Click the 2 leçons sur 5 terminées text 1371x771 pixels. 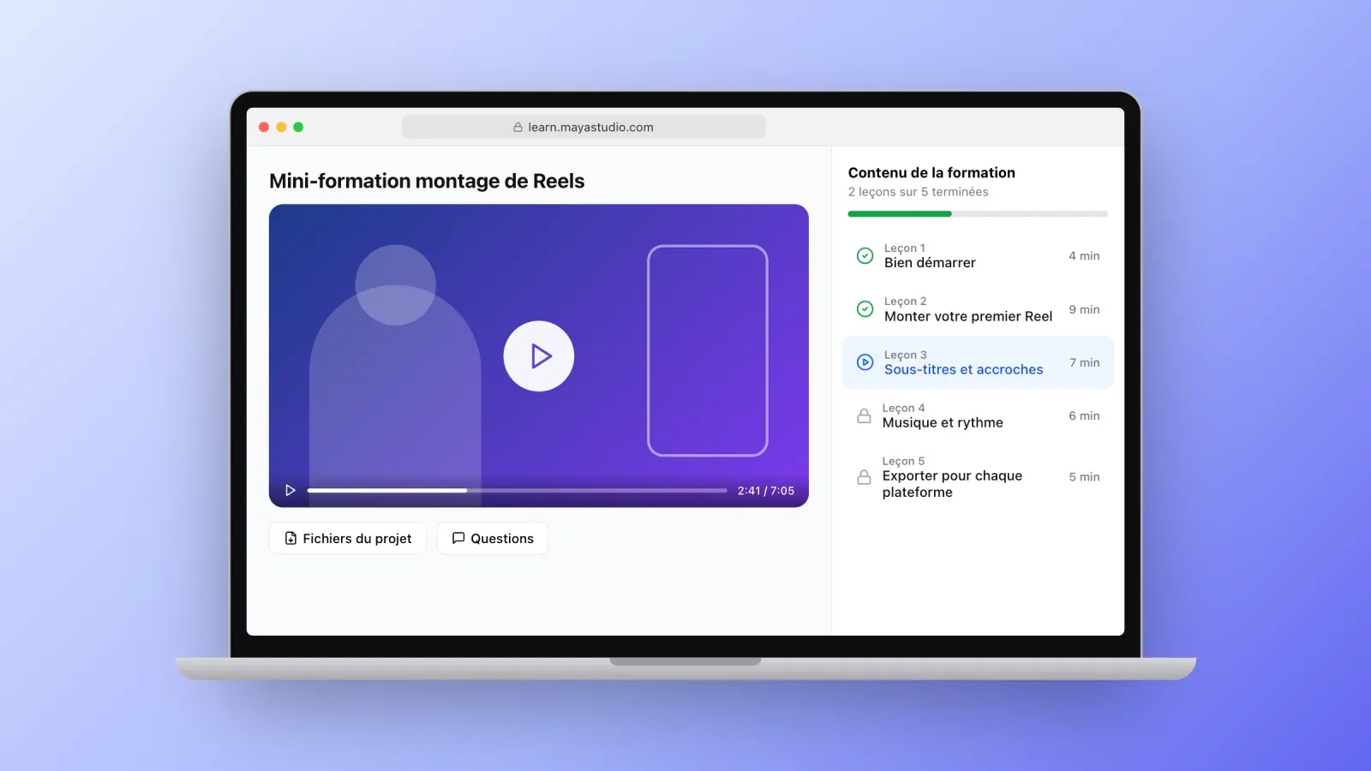pos(919,192)
